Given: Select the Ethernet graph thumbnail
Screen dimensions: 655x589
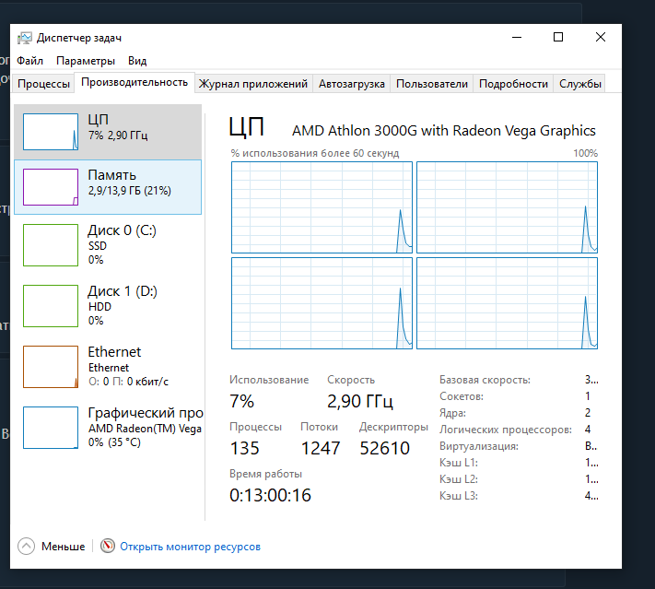Looking at the screenshot, I should (x=51, y=367).
